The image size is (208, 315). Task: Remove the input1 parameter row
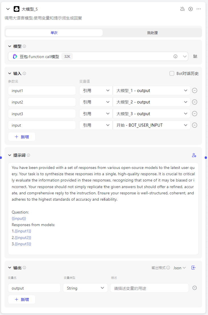coord(195,91)
